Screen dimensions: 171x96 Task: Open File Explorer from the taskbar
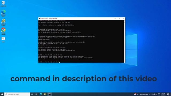pos(45,94)
